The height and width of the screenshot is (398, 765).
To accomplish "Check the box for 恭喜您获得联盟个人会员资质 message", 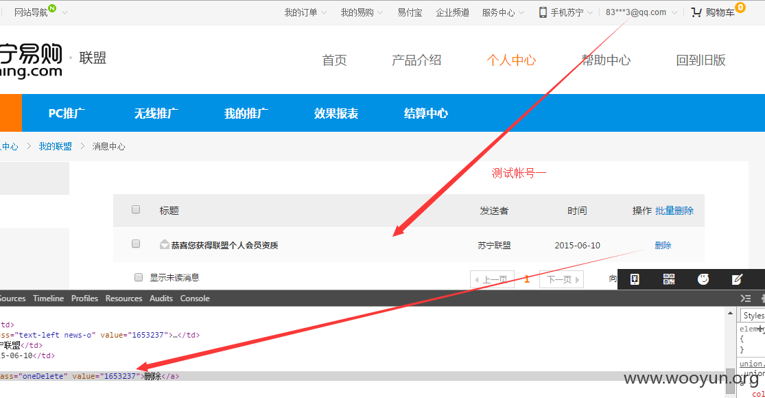I will coord(136,244).
